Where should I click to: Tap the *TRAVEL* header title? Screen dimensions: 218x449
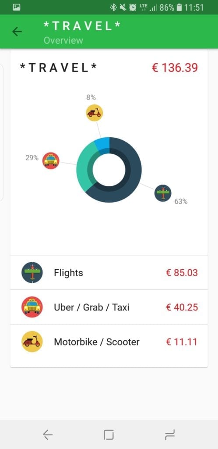click(82, 26)
